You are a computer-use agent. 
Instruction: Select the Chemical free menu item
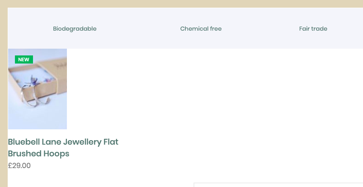tap(201, 29)
